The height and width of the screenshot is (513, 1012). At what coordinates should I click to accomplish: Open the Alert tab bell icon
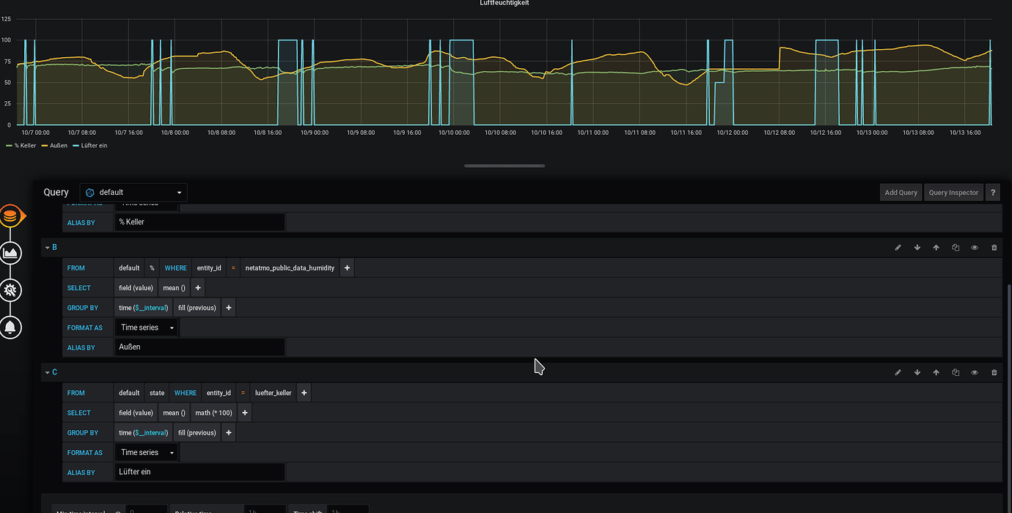[11, 327]
